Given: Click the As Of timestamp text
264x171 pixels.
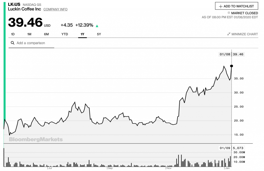Looking at the screenshot, I should coord(230,17).
